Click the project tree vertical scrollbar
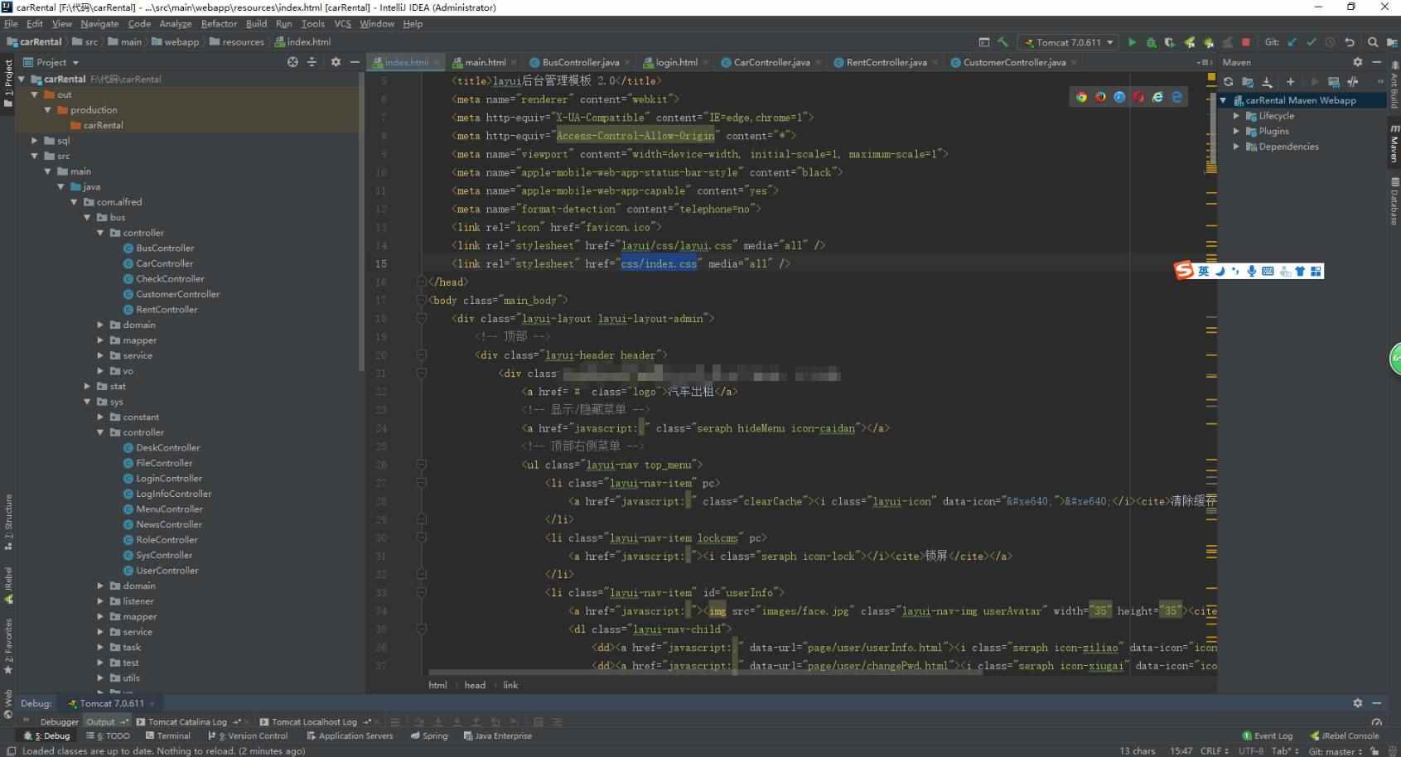Viewport: 1401px width, 757px height. pyautogui.click(x=361, y=222)
